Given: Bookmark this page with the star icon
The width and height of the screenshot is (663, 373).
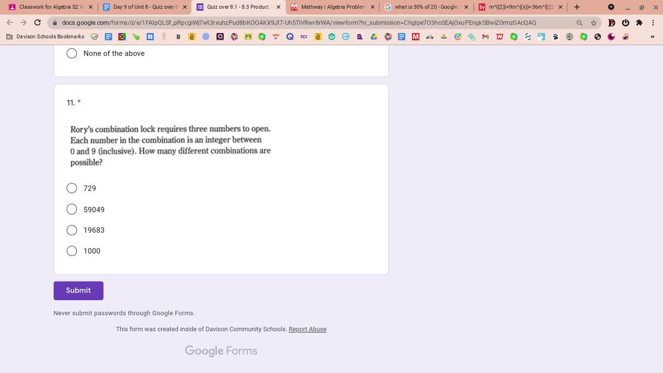Looking at the screenshot, I should 593,23.
